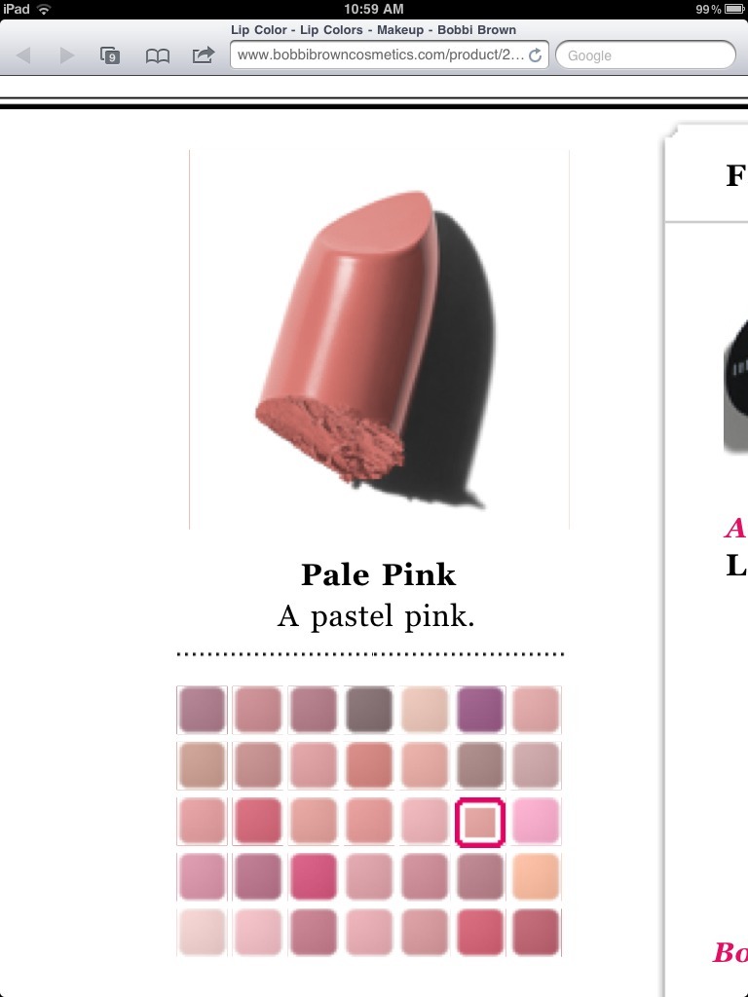Tap the battery indicator in status bar
Image resolution: width=748 pixels, height=997 pixels.
(734, 9)
